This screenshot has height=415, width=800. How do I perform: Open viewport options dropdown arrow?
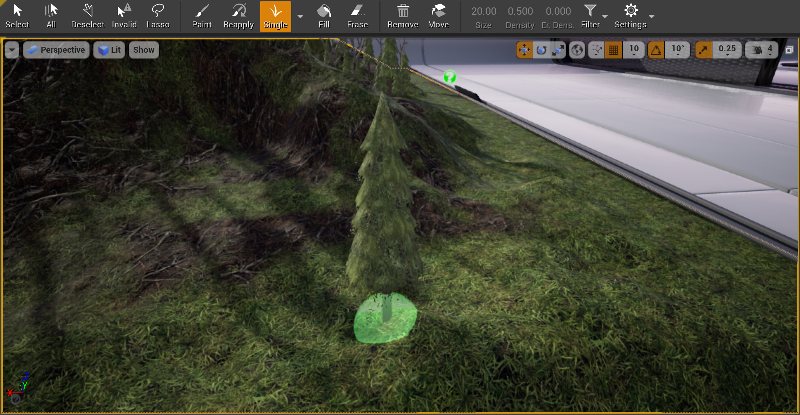point(12,50)
